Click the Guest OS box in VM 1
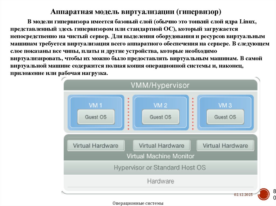Viewport: 276px width, 206px height. coord(96,117)
